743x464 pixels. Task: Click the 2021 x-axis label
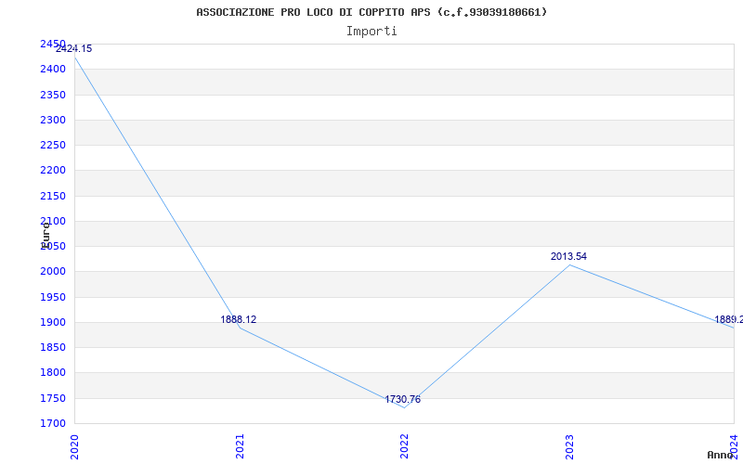(x=240, y=446)
